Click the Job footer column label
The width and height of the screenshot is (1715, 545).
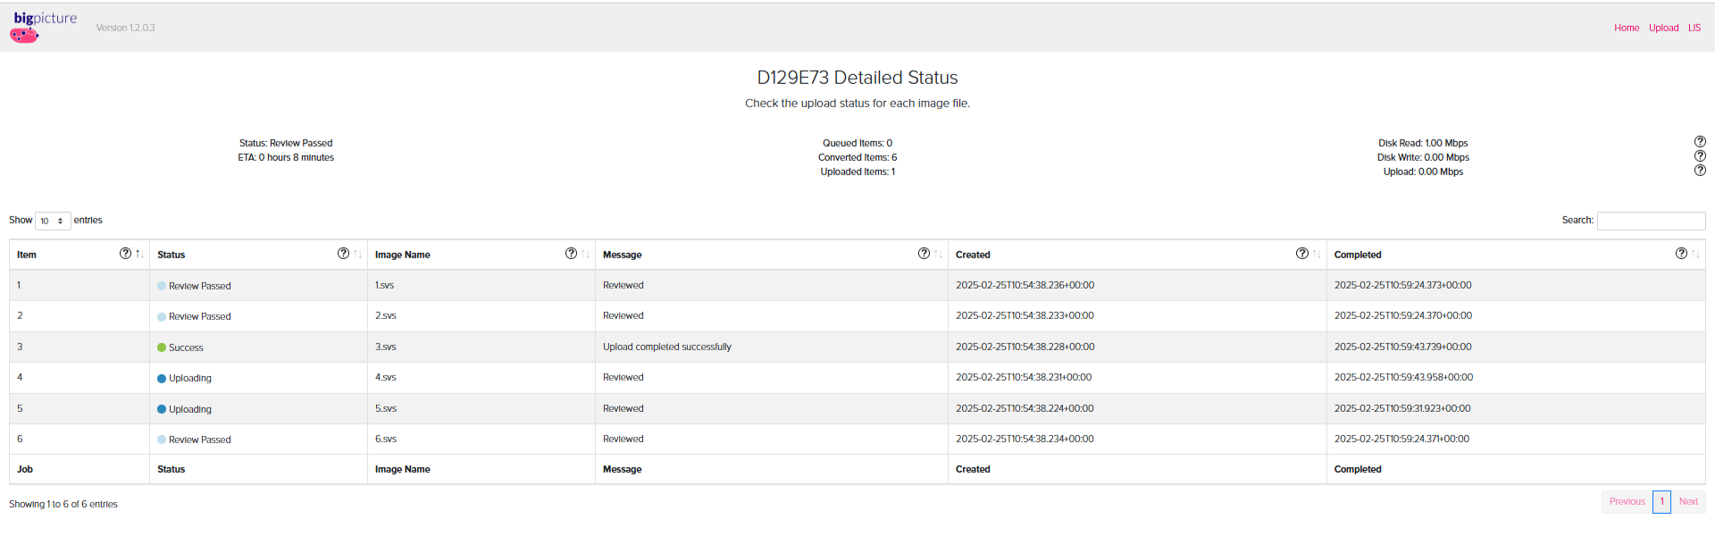tap(25, 469)
